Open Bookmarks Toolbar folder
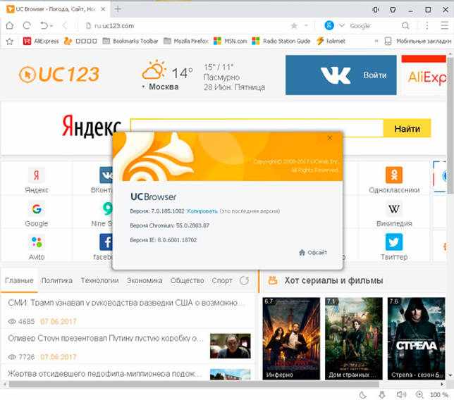454x400 pixels. 130,41
